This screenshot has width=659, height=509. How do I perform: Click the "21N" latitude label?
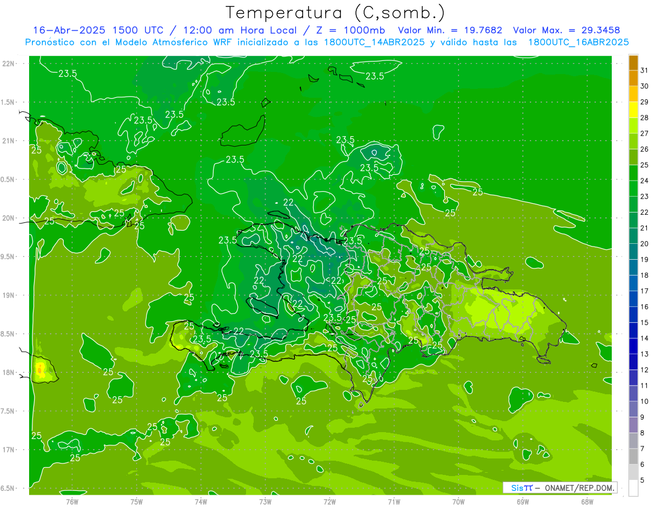point(8,141)
